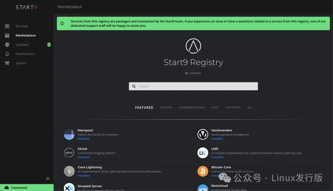This screenshot has width=333, height=191.
Task: Switch to the LIGHTNING category tab
Action: [233, 108]
